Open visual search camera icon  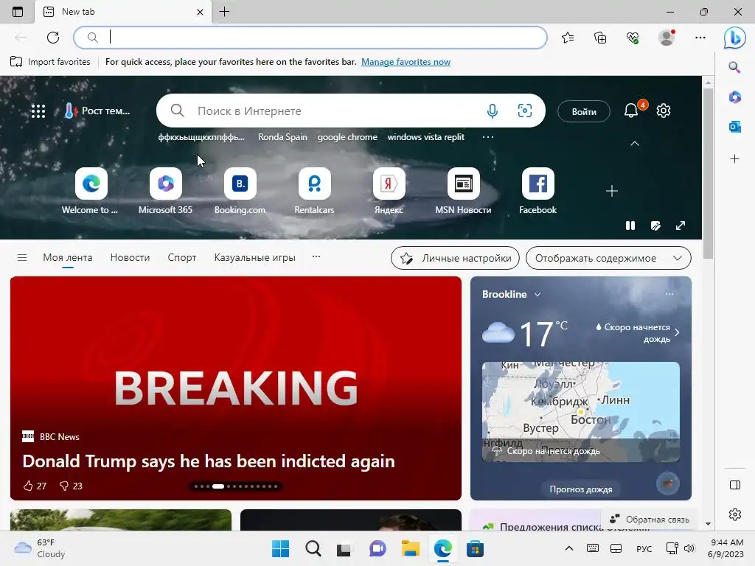[525, 111]
